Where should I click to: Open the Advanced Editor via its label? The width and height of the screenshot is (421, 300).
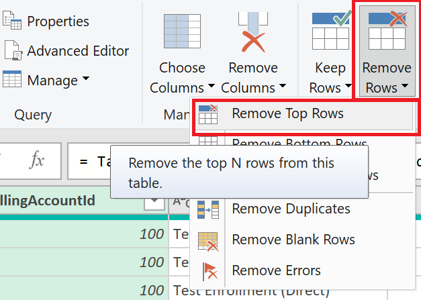(x=78, y=51)
